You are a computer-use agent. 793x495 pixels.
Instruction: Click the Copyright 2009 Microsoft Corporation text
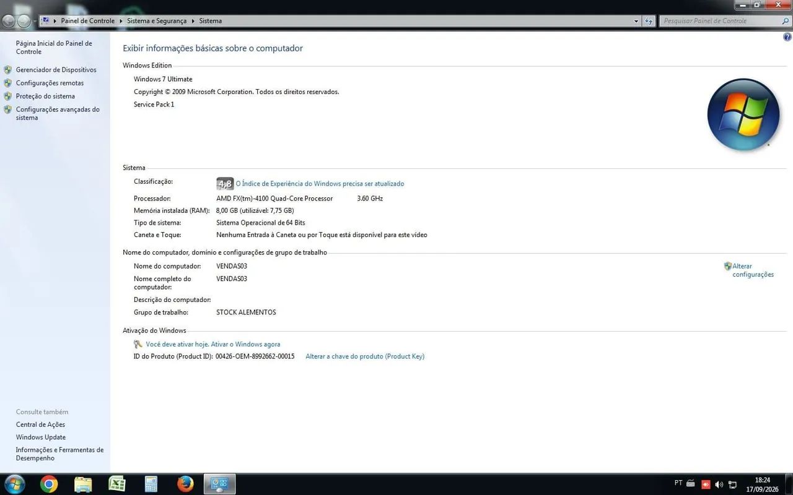[236, 92]
